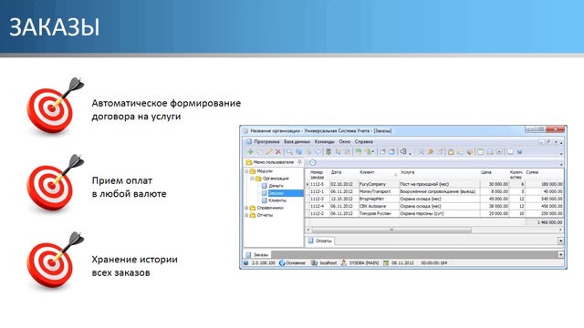584x328 pixels.
Task: Click the red X Delete icon
Action: pos(277,152)
